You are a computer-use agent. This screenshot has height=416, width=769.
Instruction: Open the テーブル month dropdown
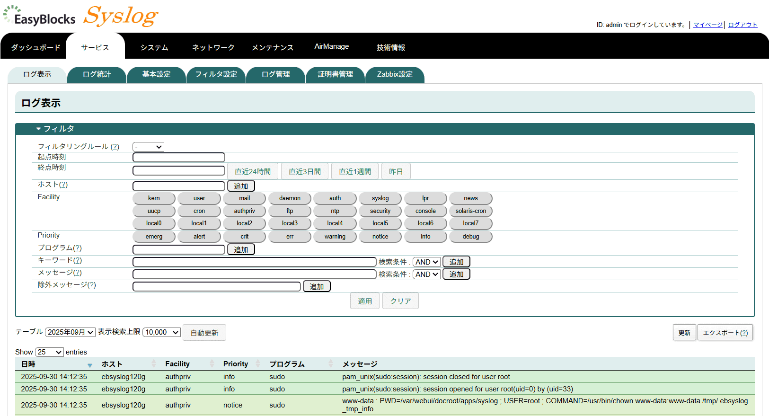(71, 332)
